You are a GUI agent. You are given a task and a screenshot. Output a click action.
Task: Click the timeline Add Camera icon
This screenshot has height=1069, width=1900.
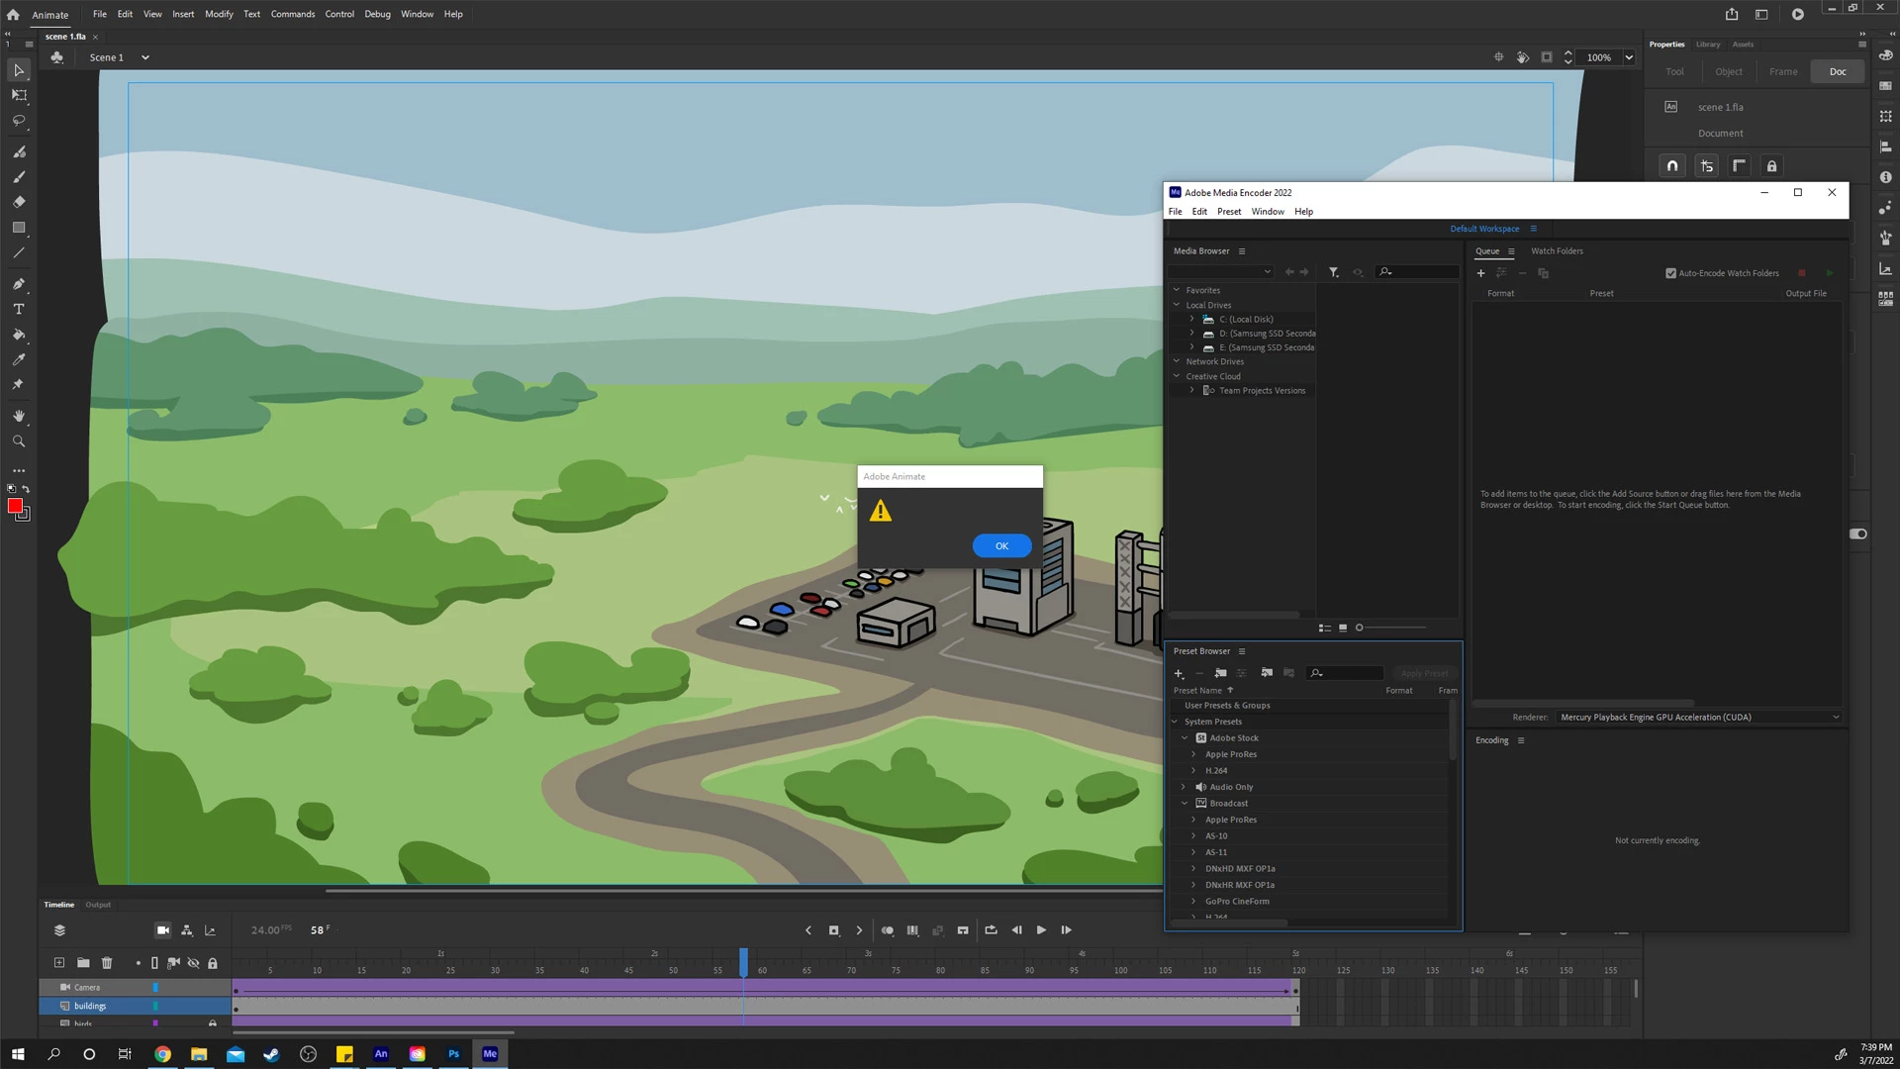click(x=163, y=930)
